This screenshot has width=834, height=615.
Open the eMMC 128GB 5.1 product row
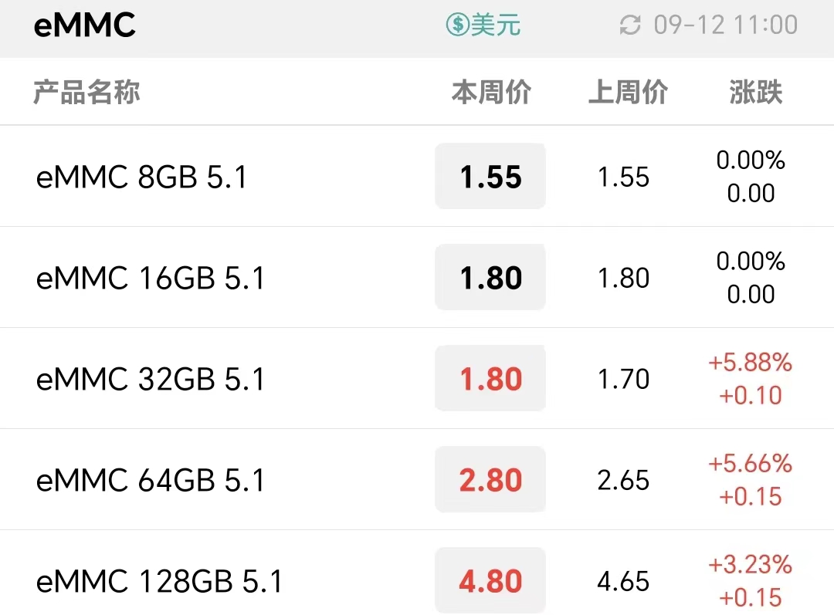[417, 573]
